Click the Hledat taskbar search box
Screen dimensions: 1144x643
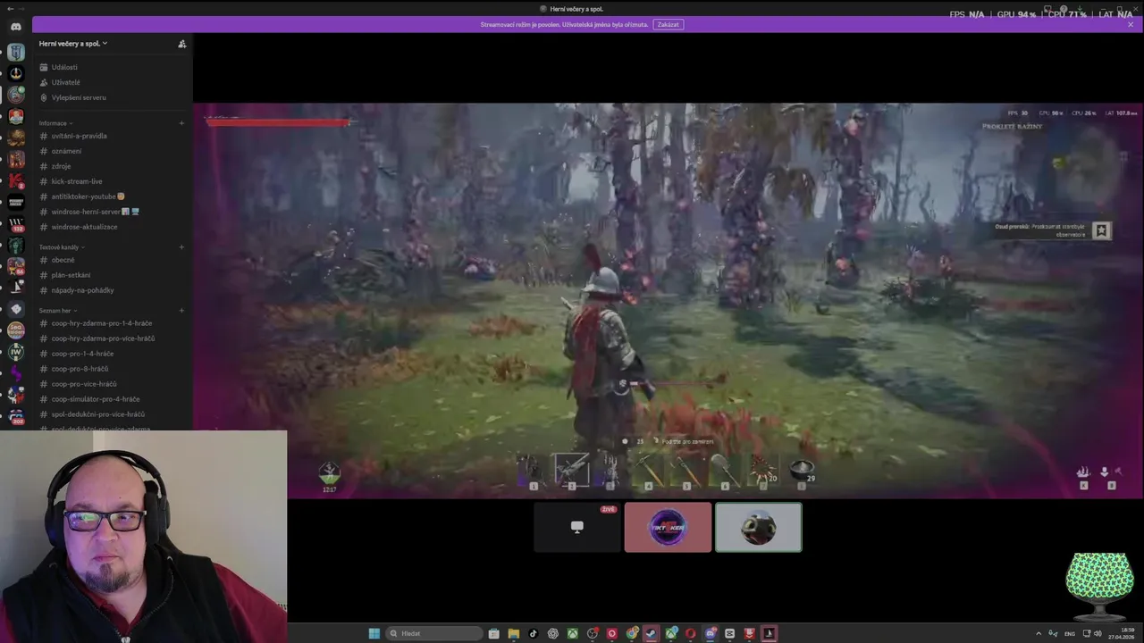tap(435, 633)
